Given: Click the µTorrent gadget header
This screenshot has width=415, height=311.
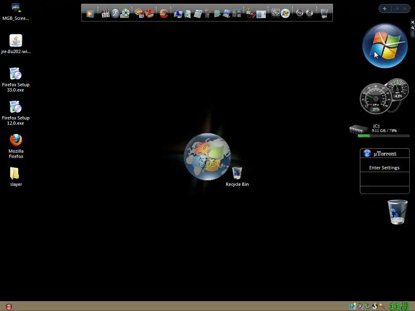Looking at the screenshot, I should coord(385,153).
